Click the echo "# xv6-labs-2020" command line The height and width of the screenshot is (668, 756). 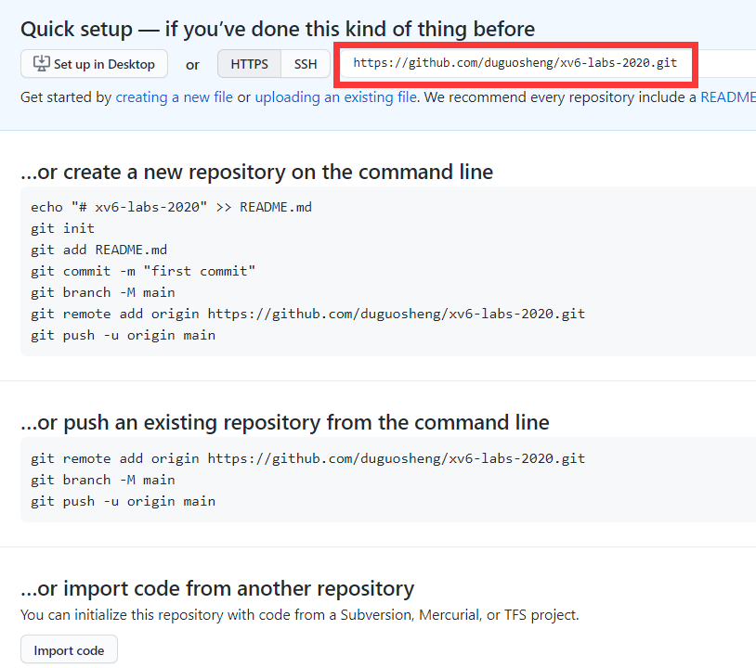pyautogui.click(x=171, y=207)
